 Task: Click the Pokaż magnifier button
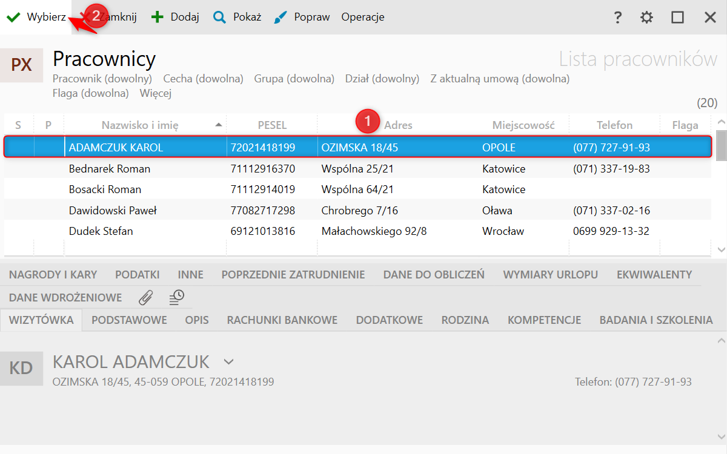click(237, 17)
